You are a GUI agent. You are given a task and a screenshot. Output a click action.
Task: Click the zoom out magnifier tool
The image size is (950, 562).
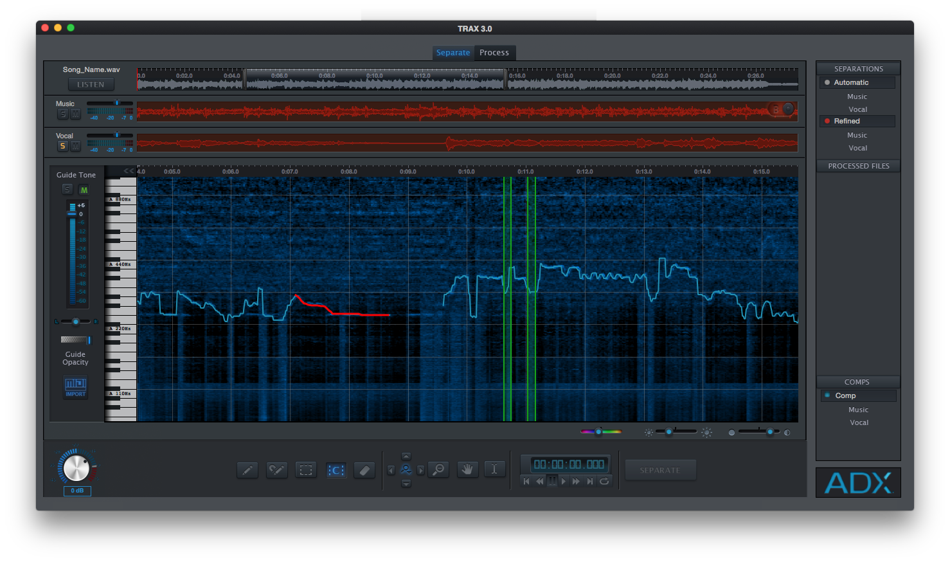(x=439, y=469)
